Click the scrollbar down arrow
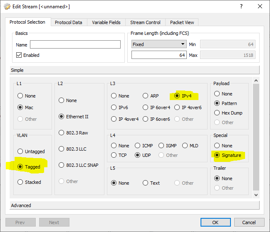The height and width of the screenshot is (232, 270). click(256, 194)
